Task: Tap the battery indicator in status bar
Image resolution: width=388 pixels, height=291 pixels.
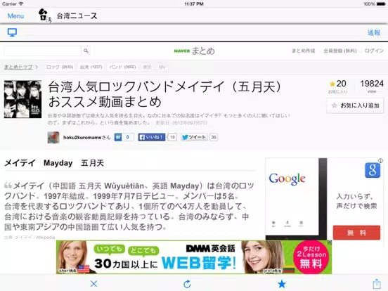Action: 381,4
